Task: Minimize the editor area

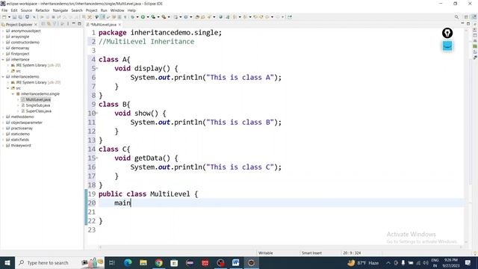Action: pyautogui.click(x=462, y=23)
